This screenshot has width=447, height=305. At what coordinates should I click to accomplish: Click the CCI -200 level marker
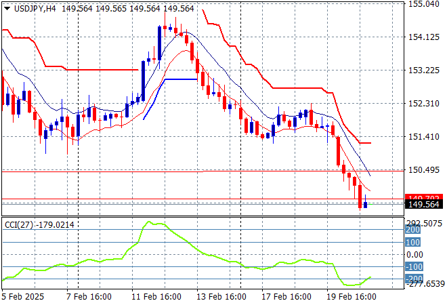point(413,279)
